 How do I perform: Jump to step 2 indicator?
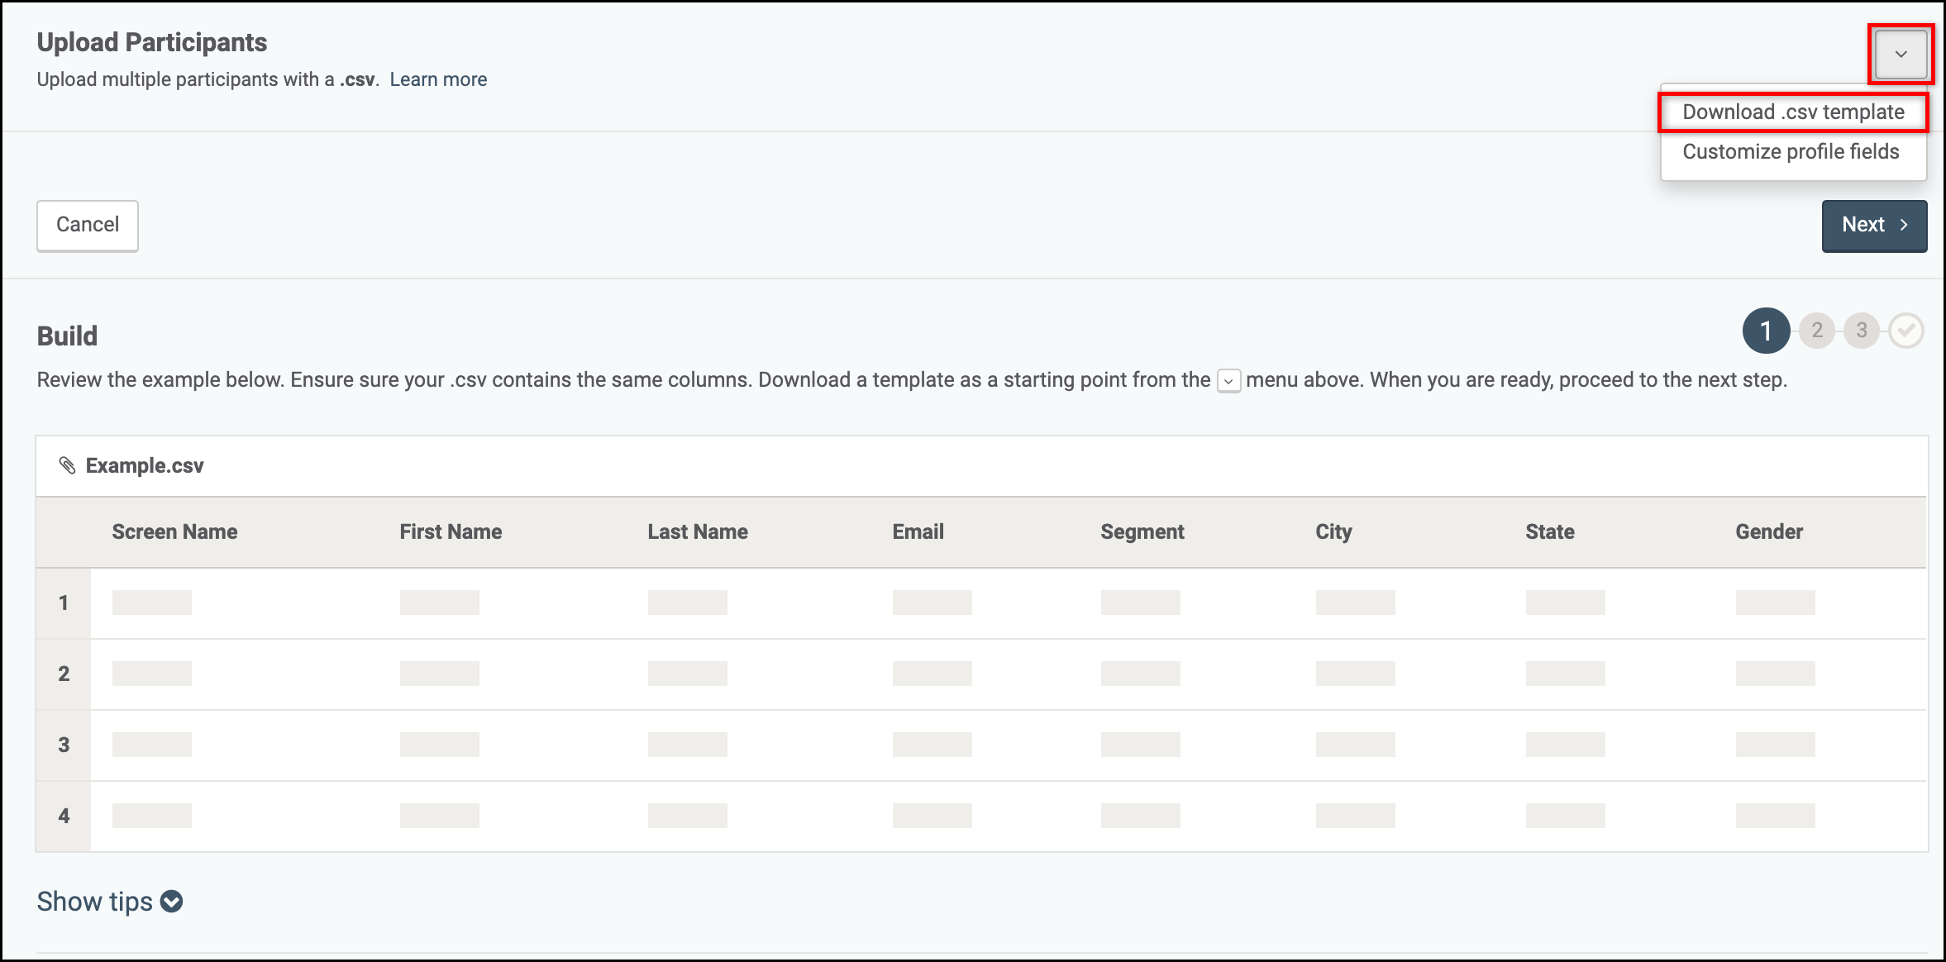coord(1817,331)
